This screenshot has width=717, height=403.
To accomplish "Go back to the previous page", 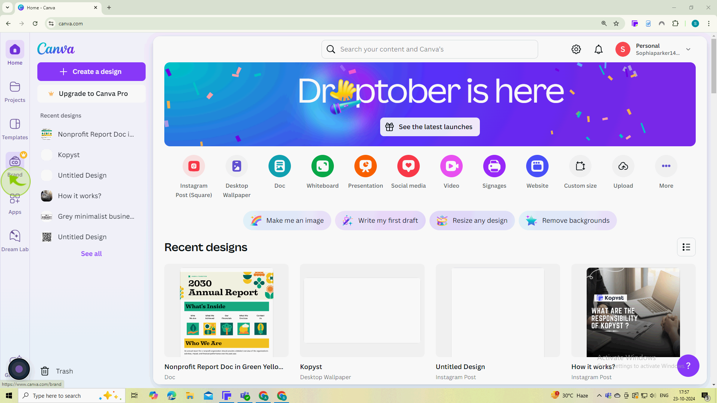I will pyautogui.click(x=8, y=24).
